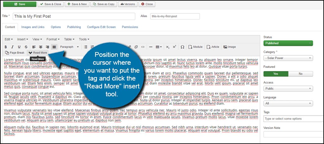Insert a Module into the article
This screenshot has width=324, height=144.
(195, 47)
